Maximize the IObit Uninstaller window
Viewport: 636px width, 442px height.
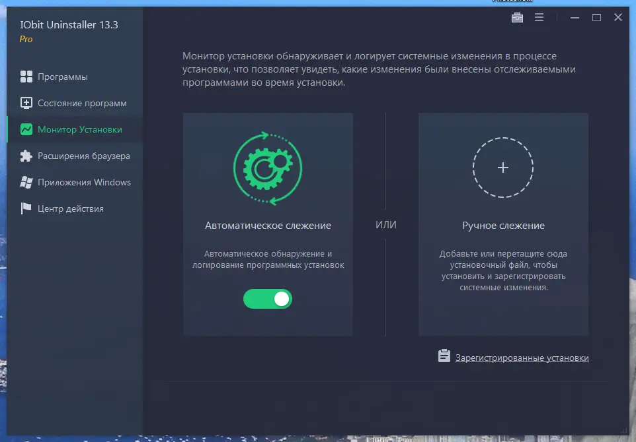(596, 17)
